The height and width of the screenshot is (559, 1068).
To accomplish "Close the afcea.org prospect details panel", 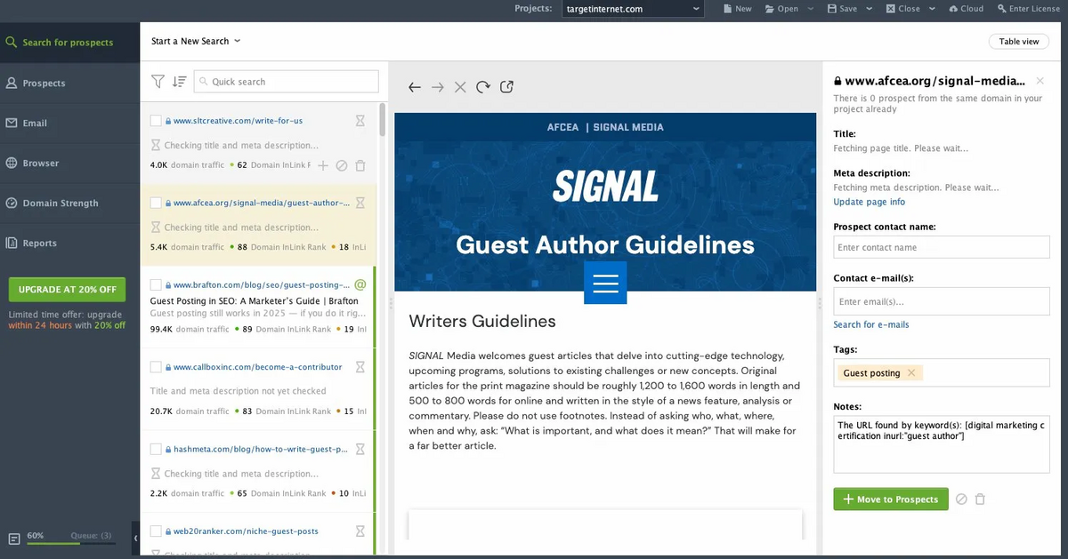I will click(1040, 81).
